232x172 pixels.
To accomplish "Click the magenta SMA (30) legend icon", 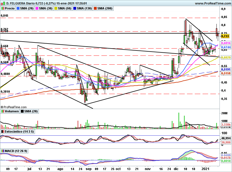I will pos(37,8).
